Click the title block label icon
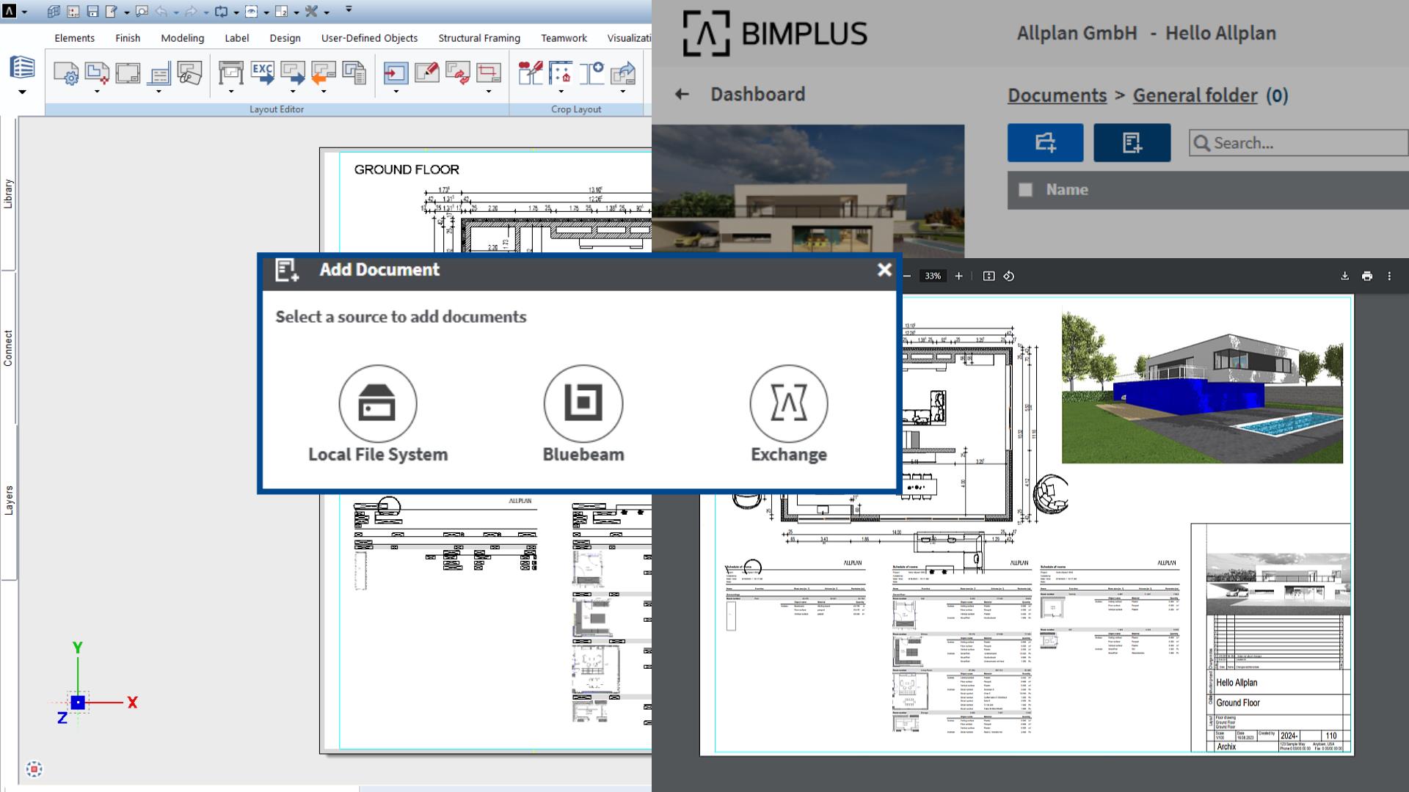This screenshot has height=792, width=1409. pos(159,73)
